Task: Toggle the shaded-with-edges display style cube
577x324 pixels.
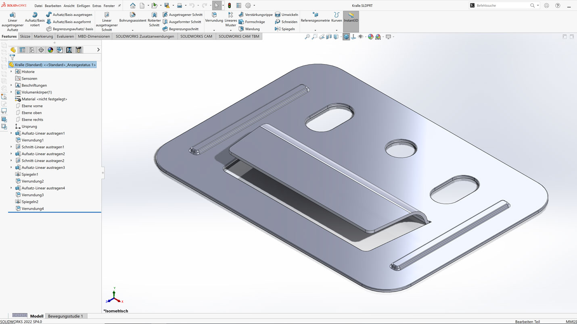Action: 346,37
